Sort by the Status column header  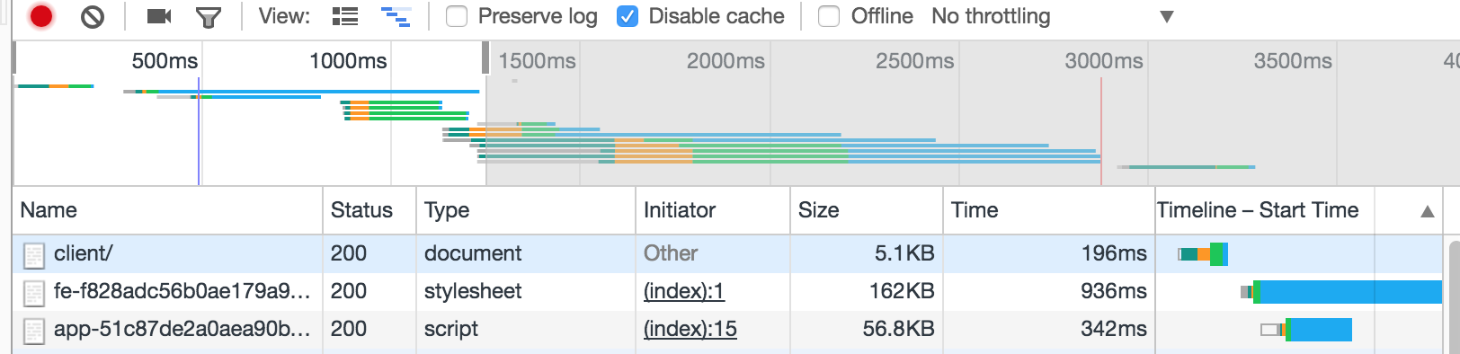[x=369, y=210]
